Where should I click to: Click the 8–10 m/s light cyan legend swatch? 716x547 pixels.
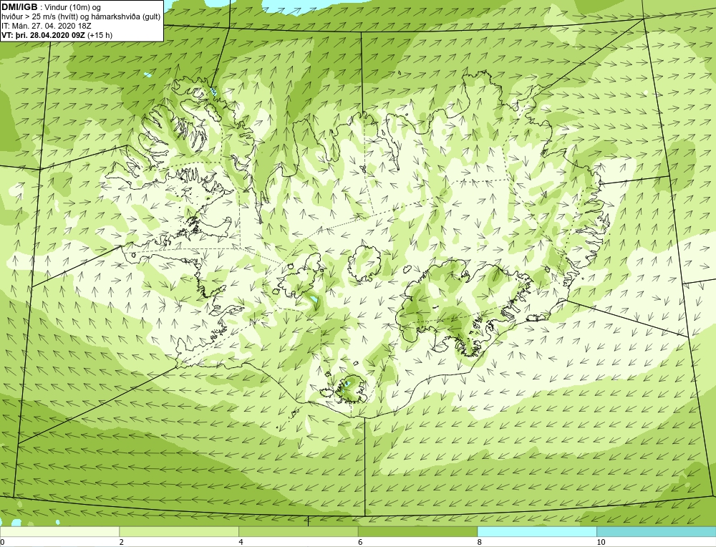(537, 531)
